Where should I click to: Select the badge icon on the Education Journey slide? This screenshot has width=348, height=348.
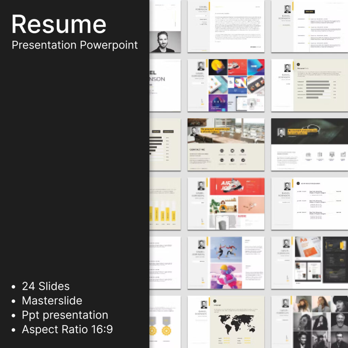(298, 184)
